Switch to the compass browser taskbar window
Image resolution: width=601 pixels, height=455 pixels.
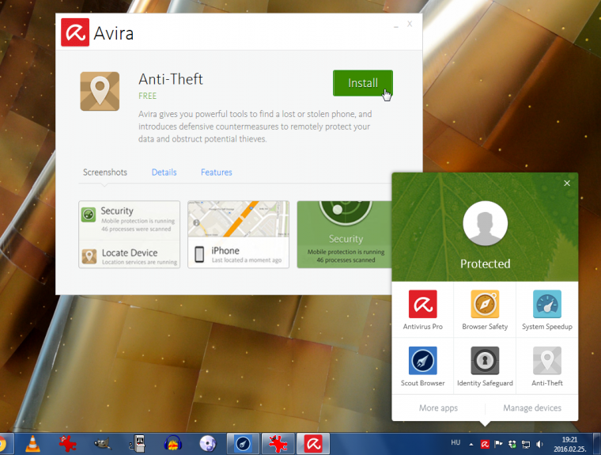(243, 444)
